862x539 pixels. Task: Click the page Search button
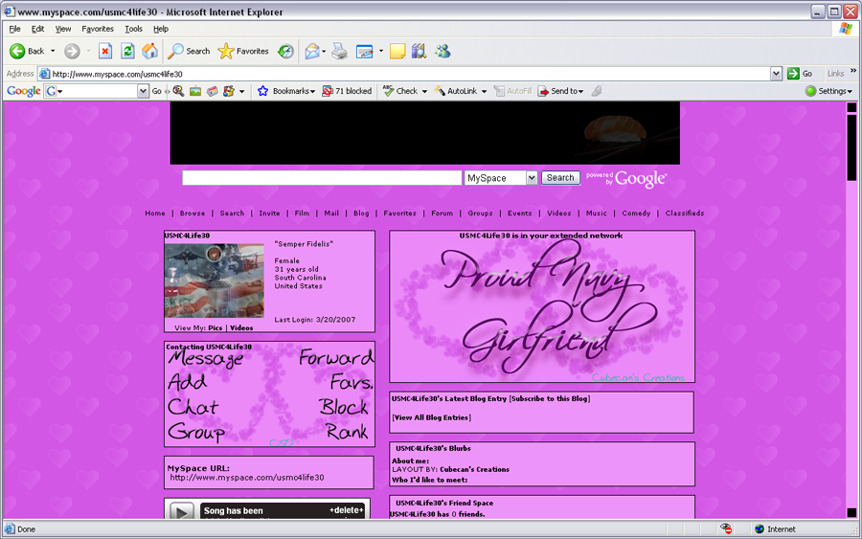click(560, 178)
